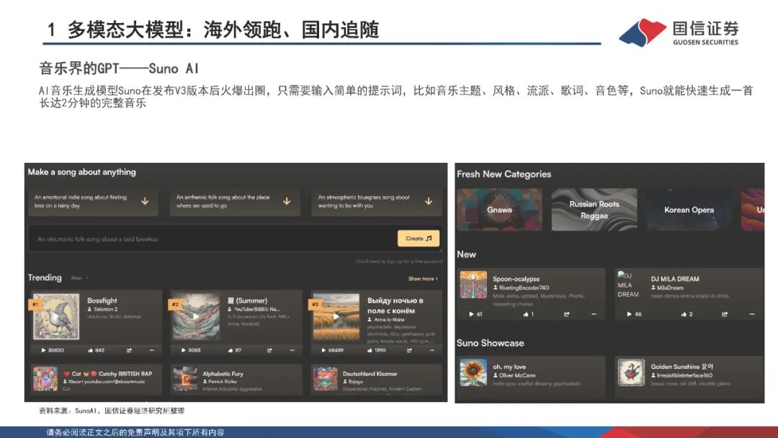Play Spoon-ocalypse using its play icon

click(x=471, y=314)
